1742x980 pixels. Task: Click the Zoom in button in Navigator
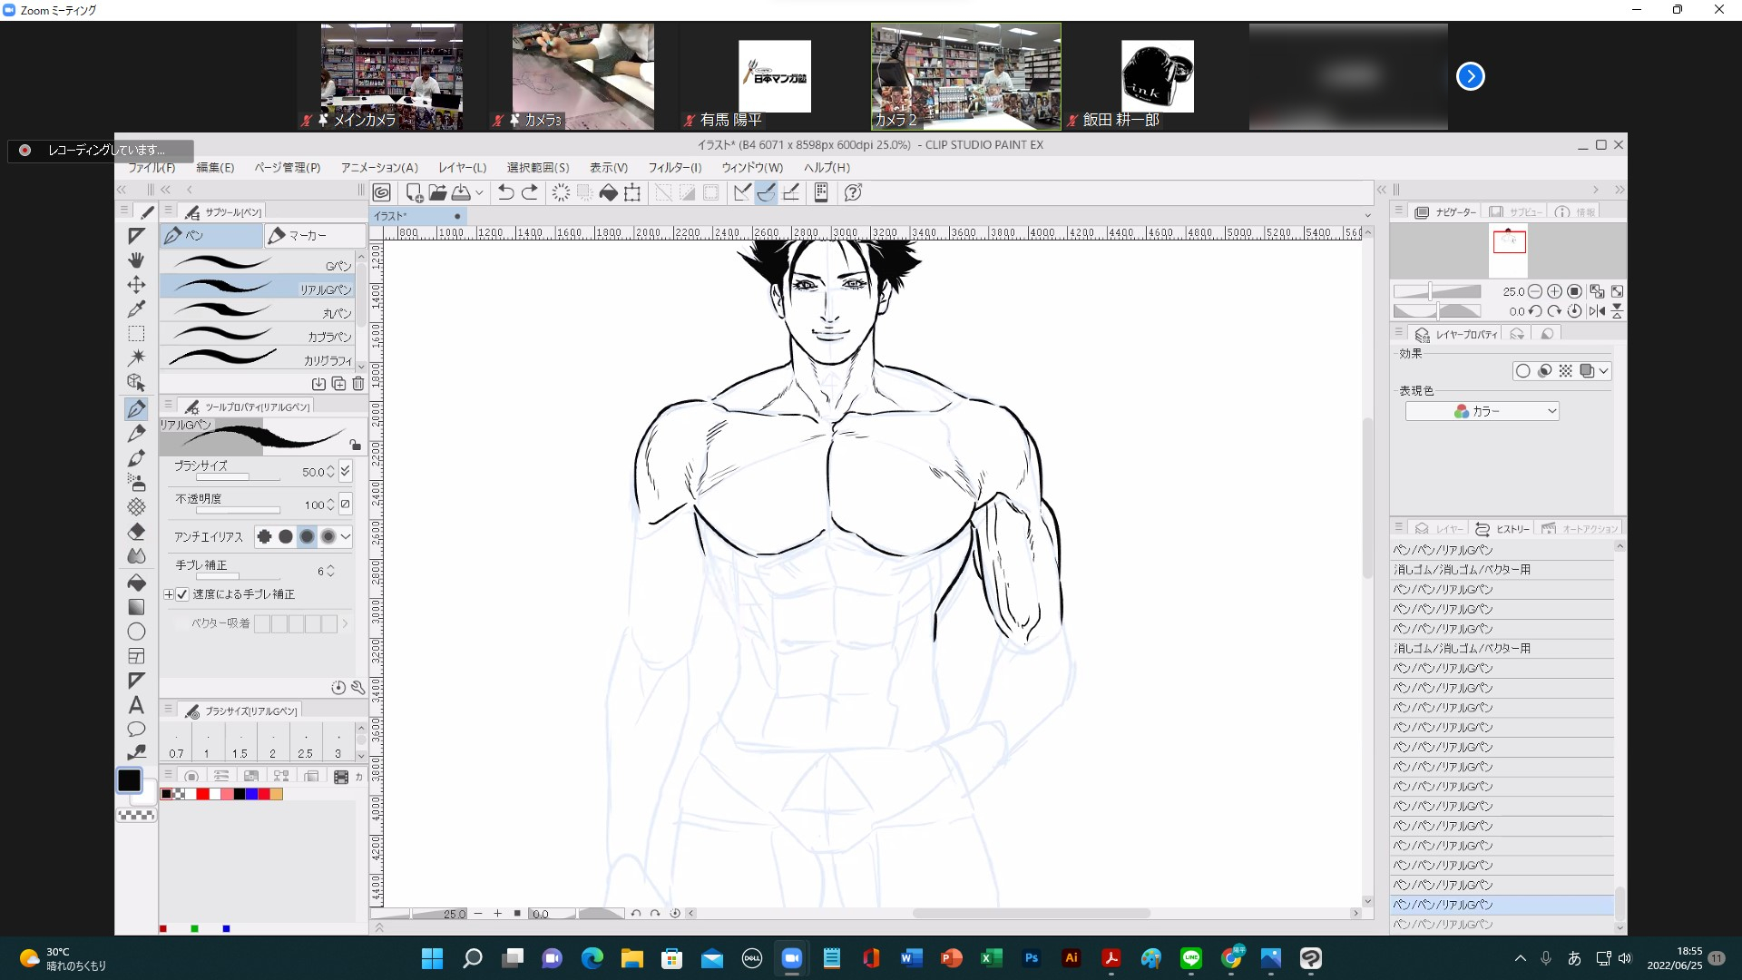(1554, 291)
